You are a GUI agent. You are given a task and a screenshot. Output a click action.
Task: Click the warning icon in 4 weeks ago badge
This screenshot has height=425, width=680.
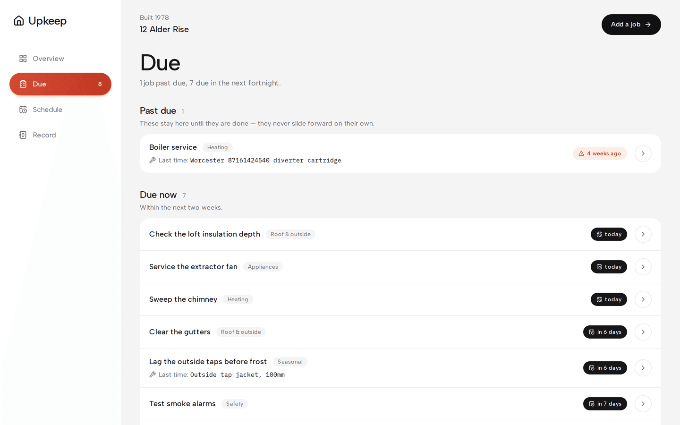pos(581,153)
